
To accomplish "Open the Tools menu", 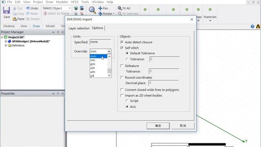I will coord(85,2).
